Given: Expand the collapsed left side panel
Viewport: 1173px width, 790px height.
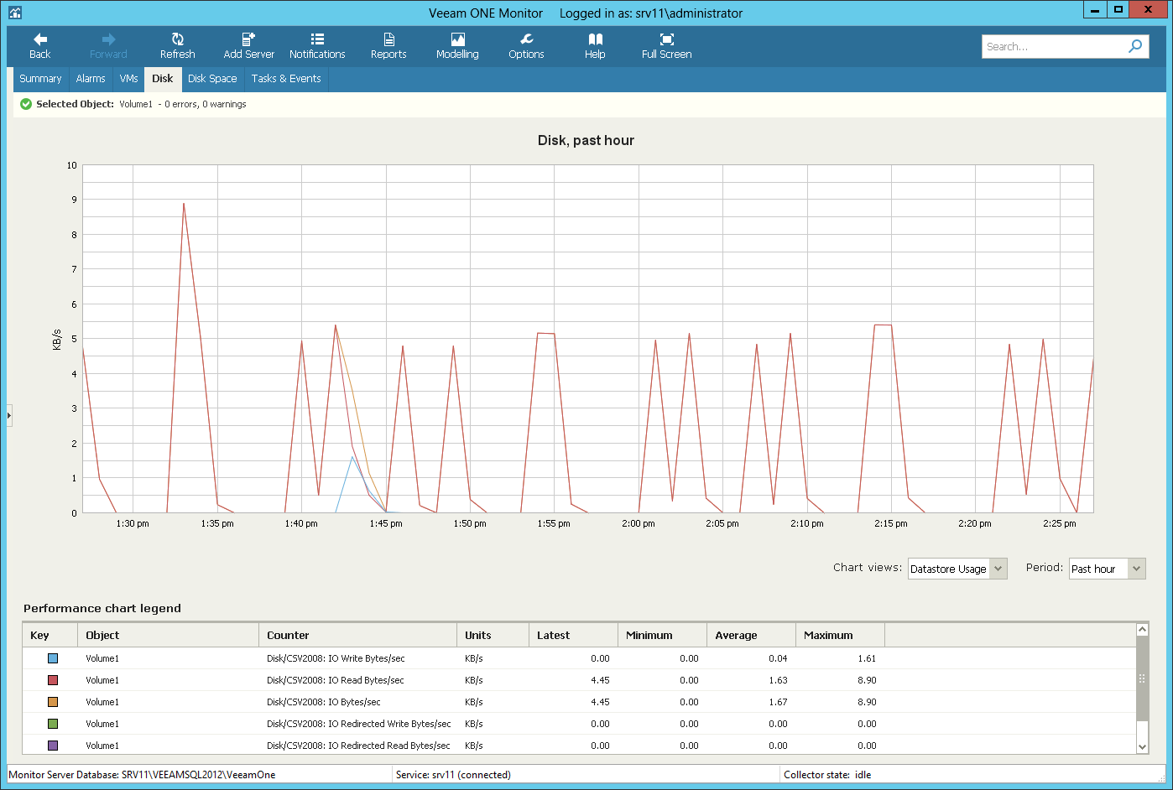Looking at the screenshot, I should [9, 415].
